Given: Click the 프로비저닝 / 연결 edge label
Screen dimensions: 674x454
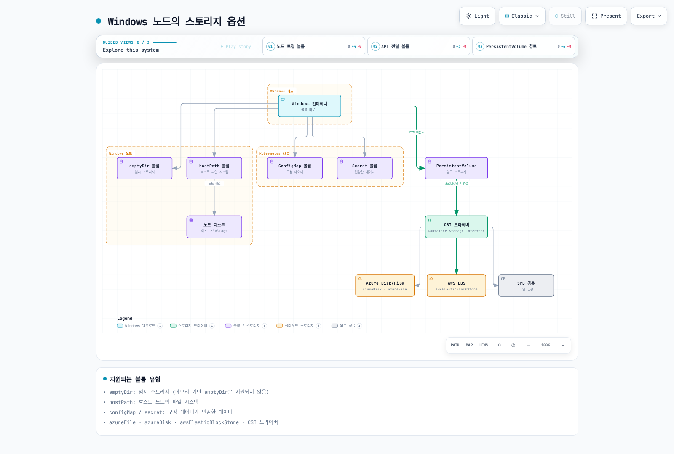Looking at the screenshot, I should click(457, 183).
